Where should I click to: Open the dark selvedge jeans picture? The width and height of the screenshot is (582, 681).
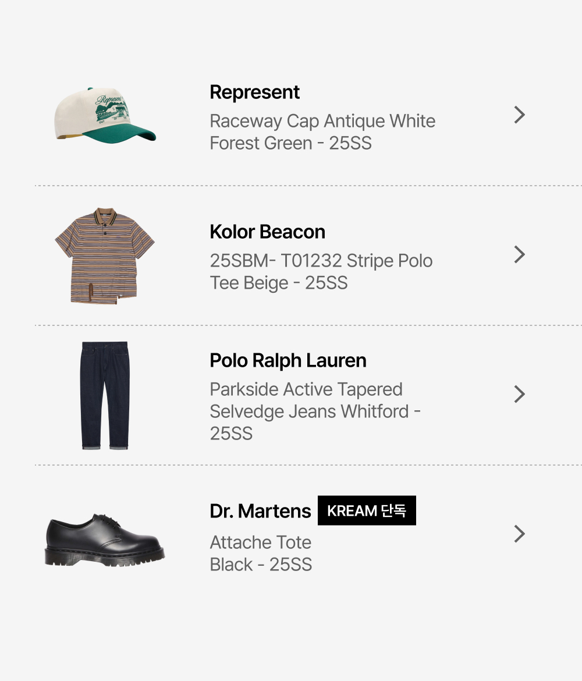(105, 395)
